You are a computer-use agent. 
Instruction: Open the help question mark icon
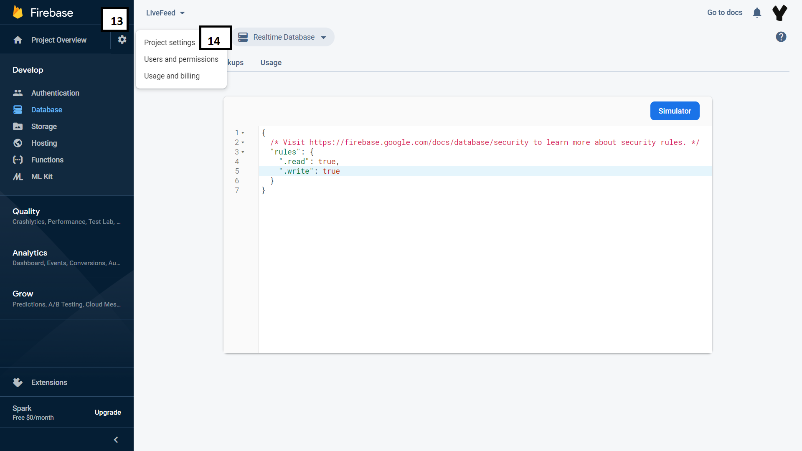(x=781, y=37)
